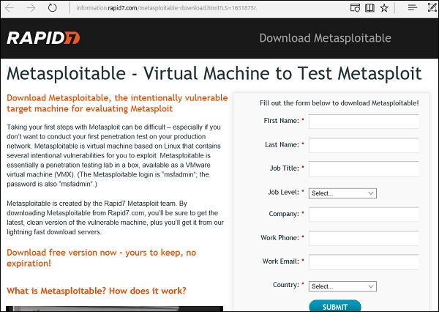Image resolution: width=439 pixels, height=312 pixels.
Task: Click the main Metasploitable page heading
Action: tap(214, 73)
